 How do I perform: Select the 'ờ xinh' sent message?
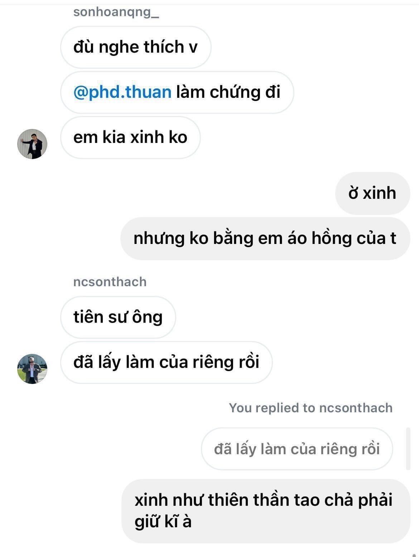tap(372, 193)
